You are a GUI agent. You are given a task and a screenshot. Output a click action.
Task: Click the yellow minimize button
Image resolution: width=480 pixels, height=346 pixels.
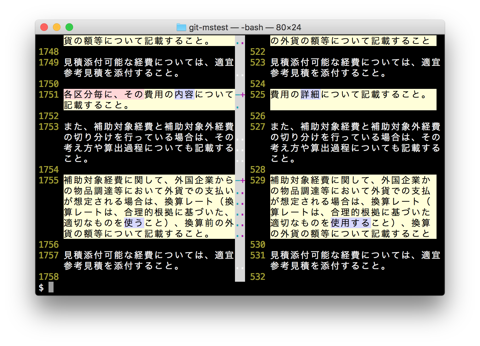(56, 27)
